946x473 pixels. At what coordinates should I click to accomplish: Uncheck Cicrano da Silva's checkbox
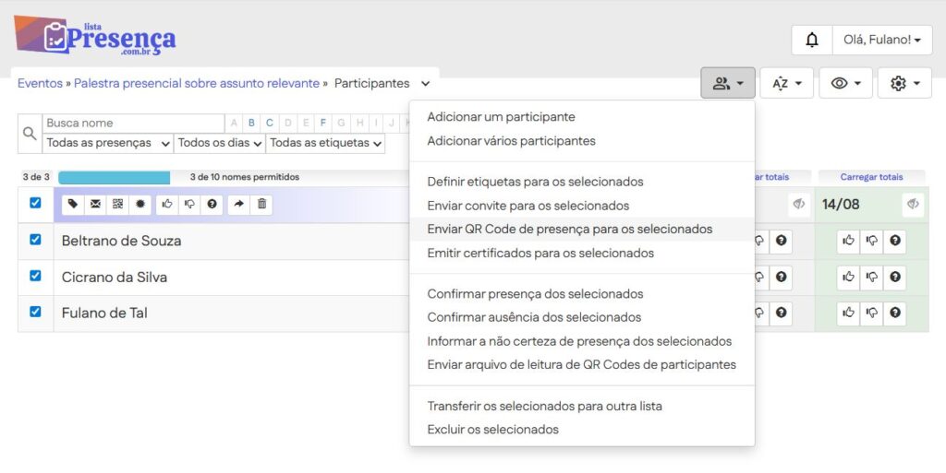click(x=36, y=276)
